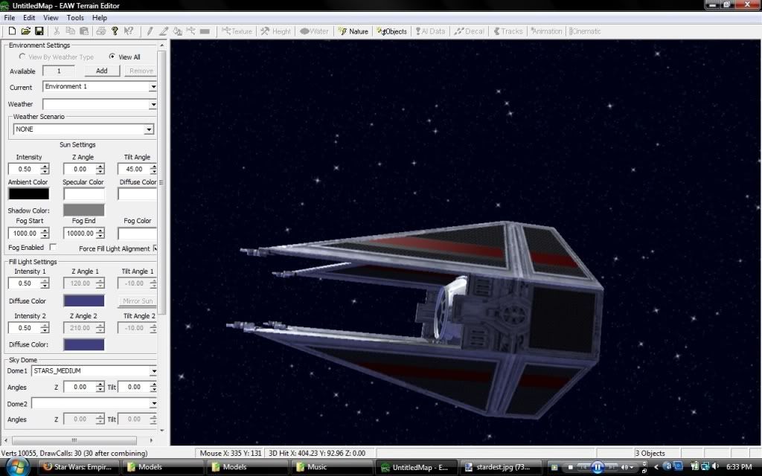Select the Animation mode in the toolbar
This screenshot has height=476, width=762.
[x=546, y=31]
